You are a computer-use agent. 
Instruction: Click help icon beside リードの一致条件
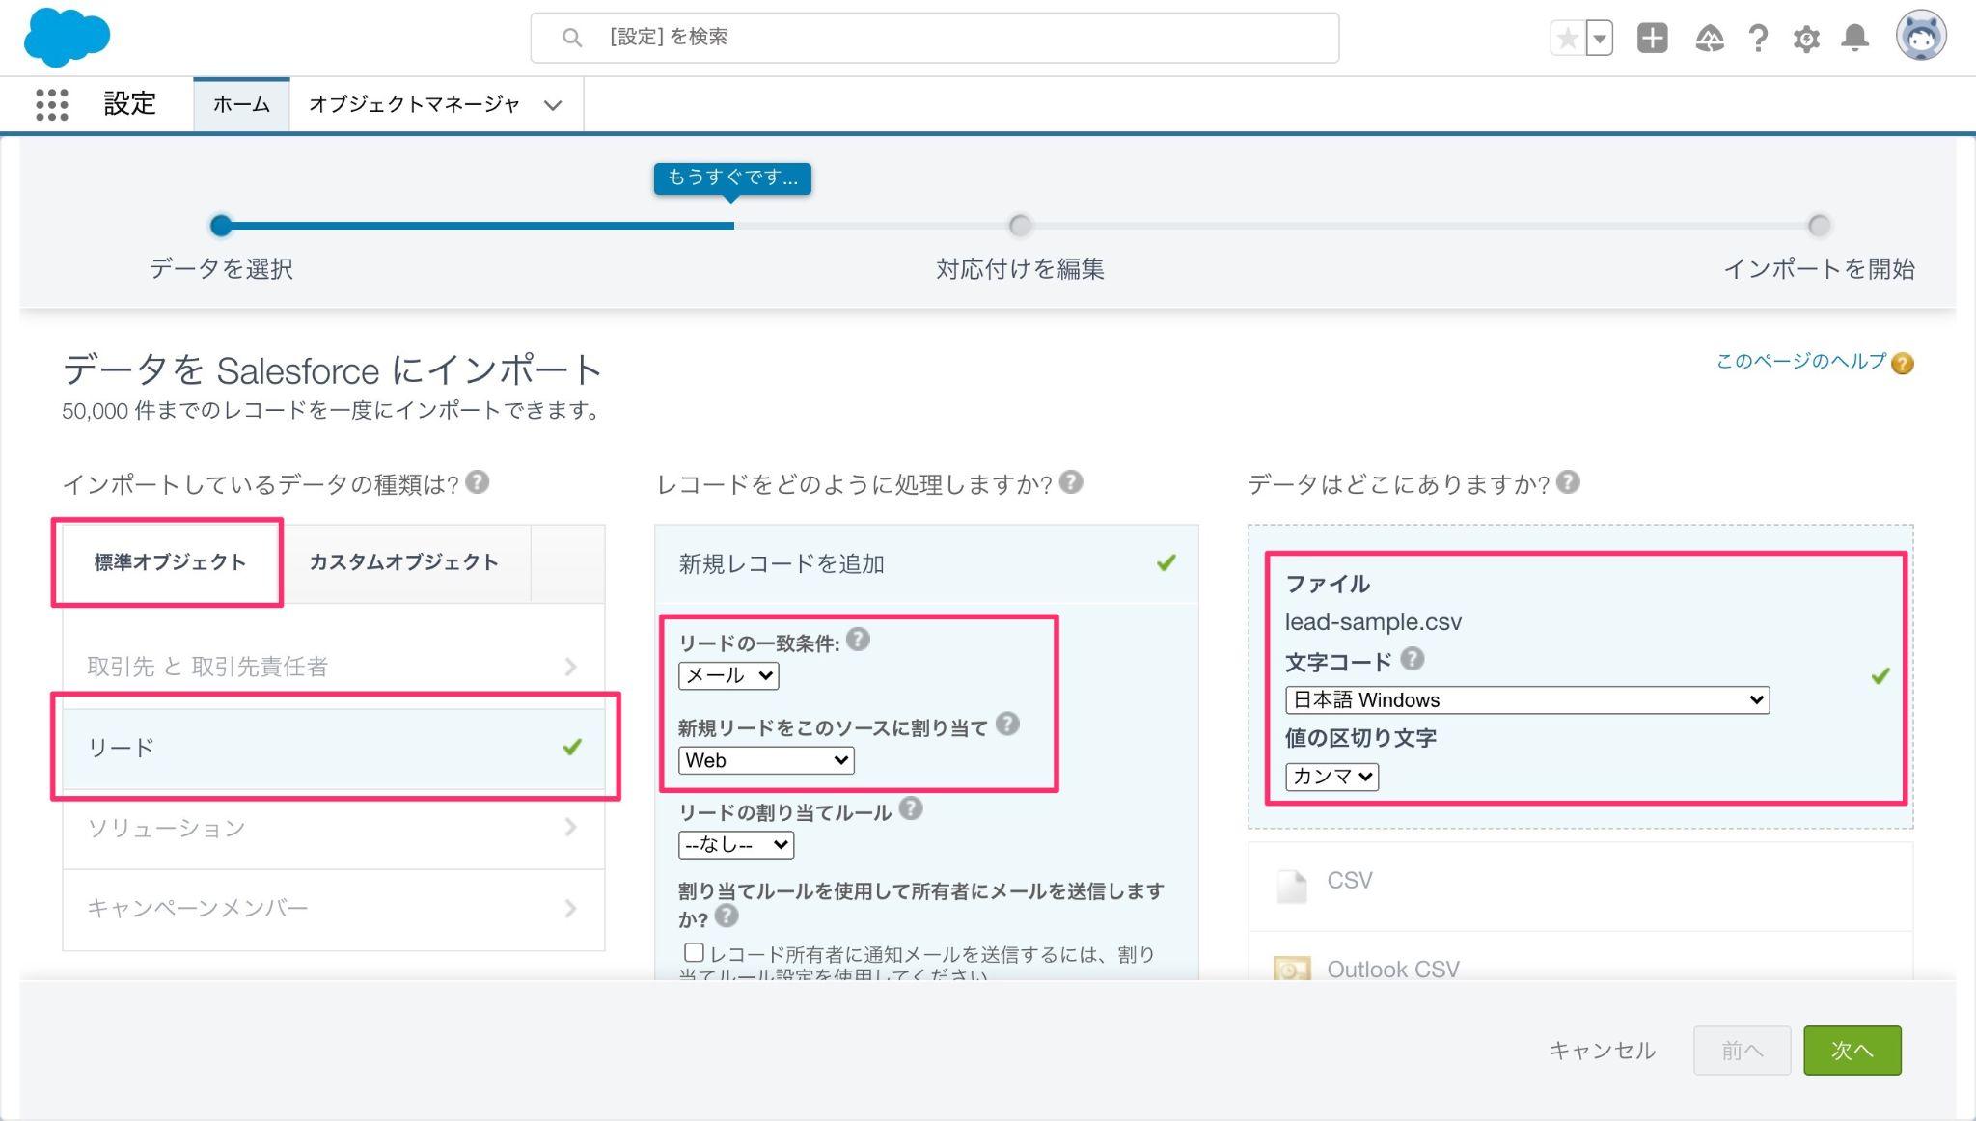point(858,640)
